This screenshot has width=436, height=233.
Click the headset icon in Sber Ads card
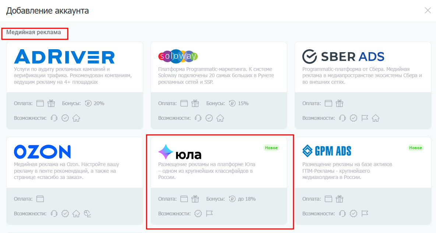[x=342, y=118]
